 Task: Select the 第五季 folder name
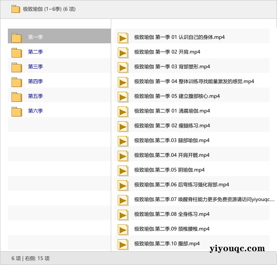(x=36, y=96)
